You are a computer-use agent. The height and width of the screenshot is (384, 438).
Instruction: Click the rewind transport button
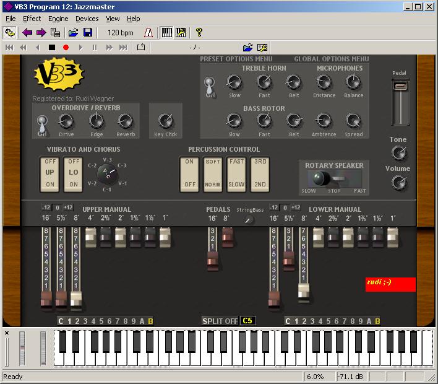tap(24, 48)
